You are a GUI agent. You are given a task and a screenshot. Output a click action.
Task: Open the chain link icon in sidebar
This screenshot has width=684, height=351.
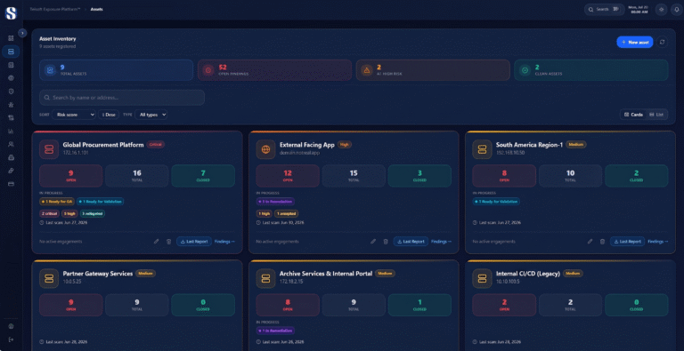(11, 171)
